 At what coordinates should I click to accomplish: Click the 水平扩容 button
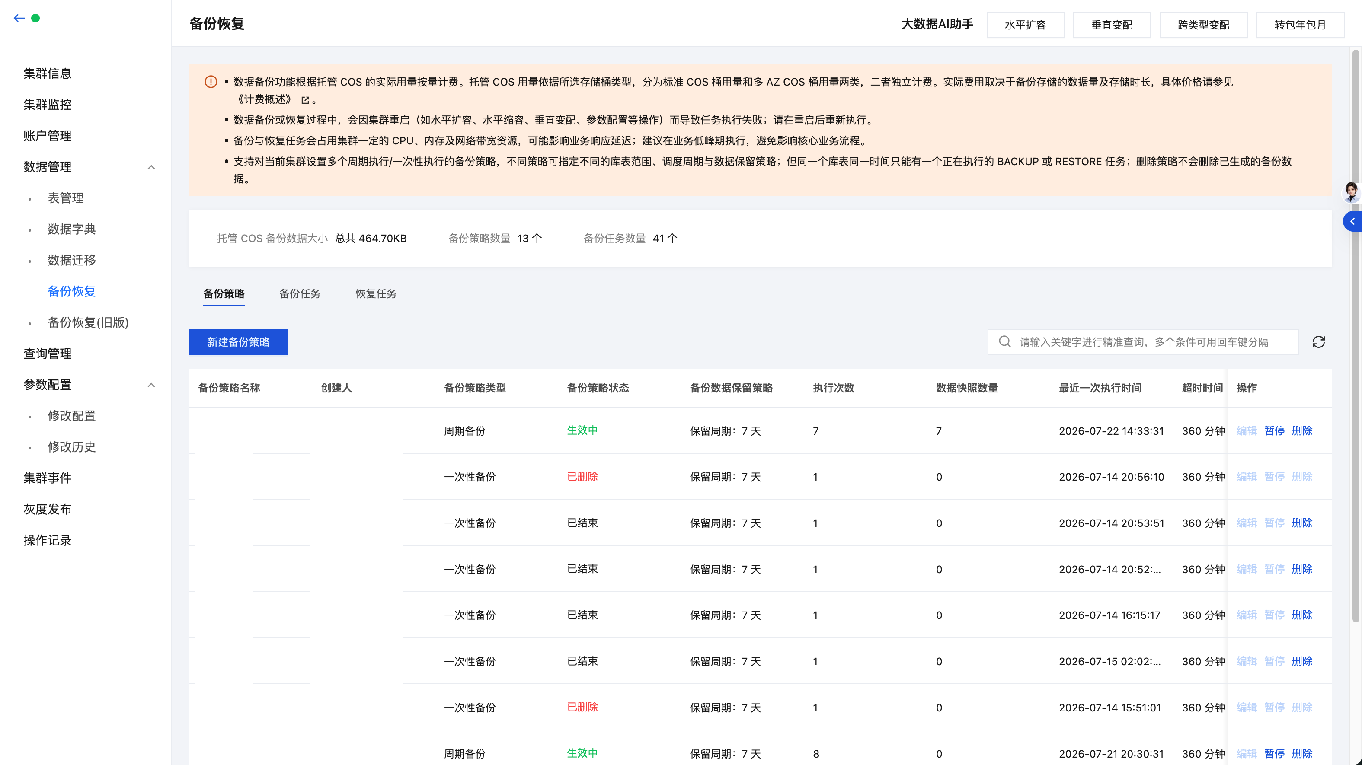[1025, 24]
